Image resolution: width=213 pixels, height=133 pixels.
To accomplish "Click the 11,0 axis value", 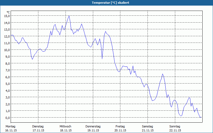I will 7,43.
